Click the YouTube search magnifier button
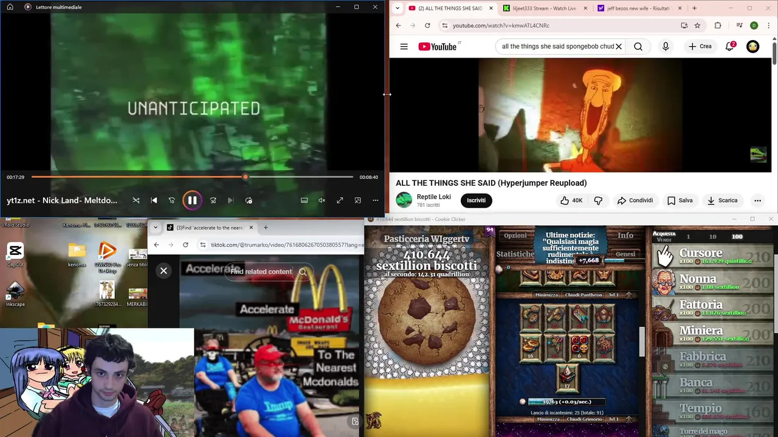The height and width of the screenshot is (437, 778). pyautogui.click(x=638, y=46)
